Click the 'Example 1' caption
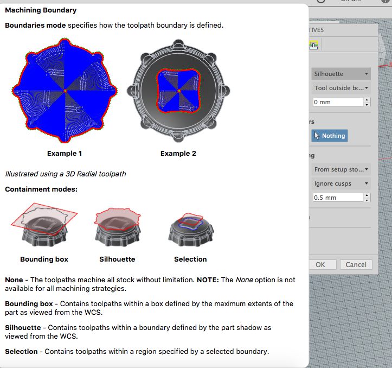The height and width of the screenshot is (368, 392). pyautogui.click(x=65, y=154)
